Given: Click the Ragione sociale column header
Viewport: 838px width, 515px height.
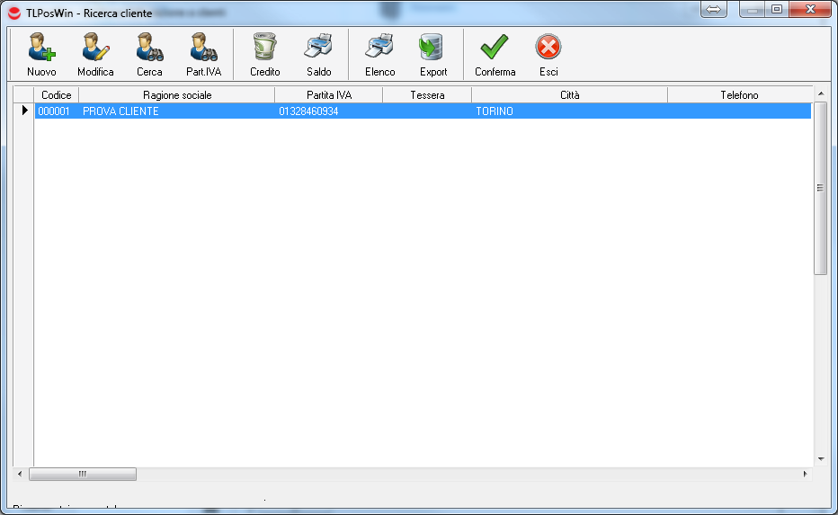Looking at the screenshot, I should [177, 95].
